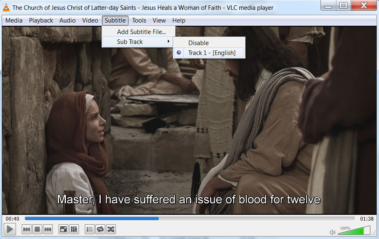The image size is (379, 239).
Task: Skip to previous media track
Action: pos(27,230)
